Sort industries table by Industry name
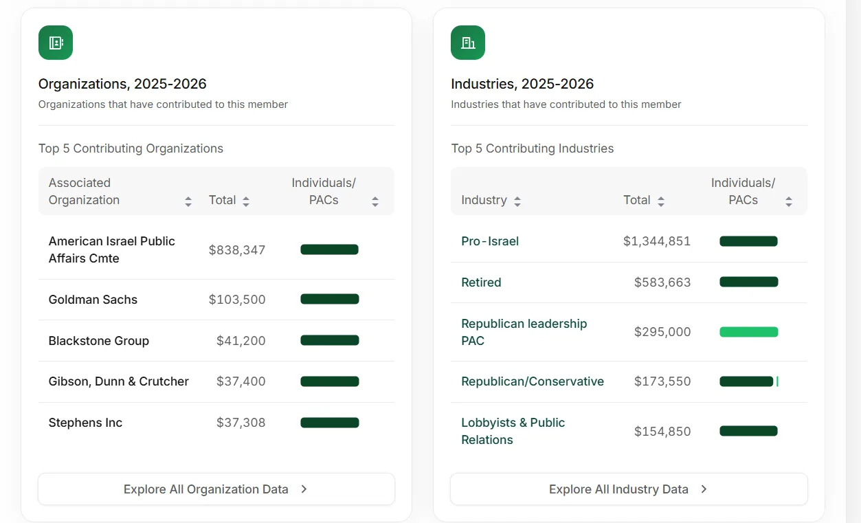 click(x=517, y=201)
